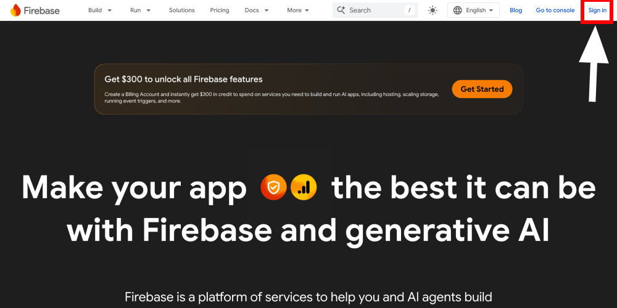The image size is (617, 308).
Task: Click the globe icon in language selector
Action: point(457,10)
